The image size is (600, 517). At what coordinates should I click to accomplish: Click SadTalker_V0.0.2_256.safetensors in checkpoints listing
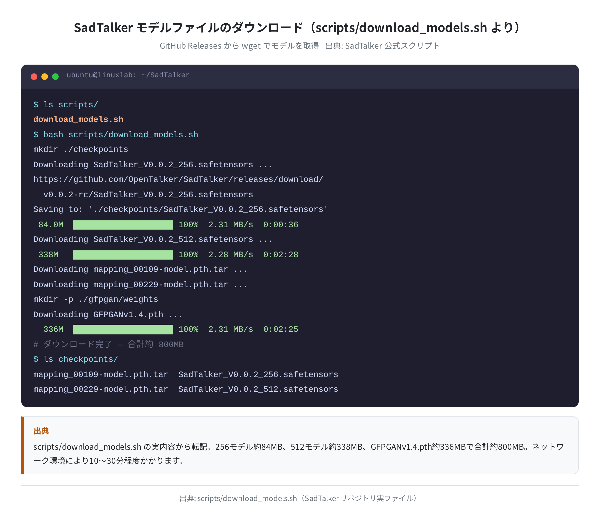pos(258,374)
